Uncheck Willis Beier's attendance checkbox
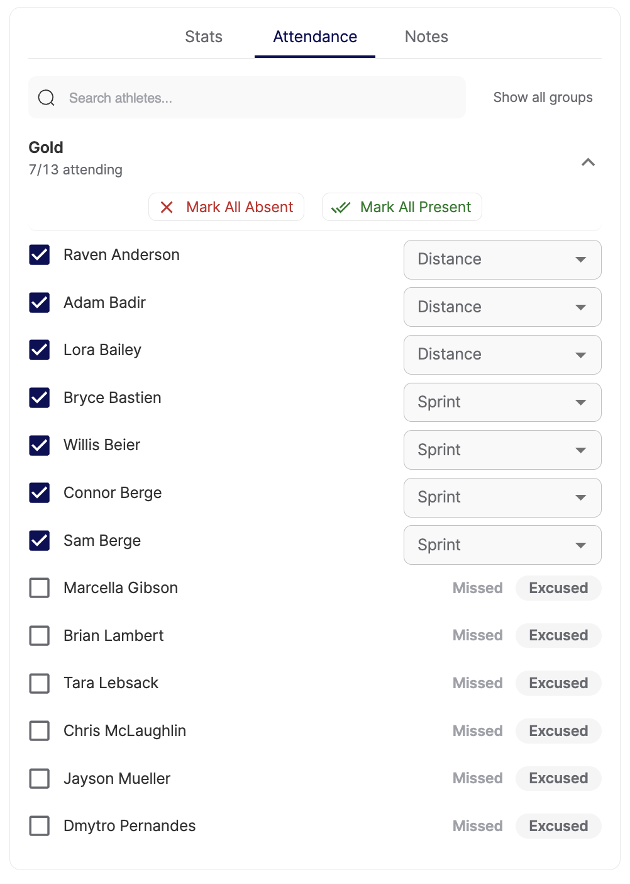630x884 pixels. click(x=40, y=445)
